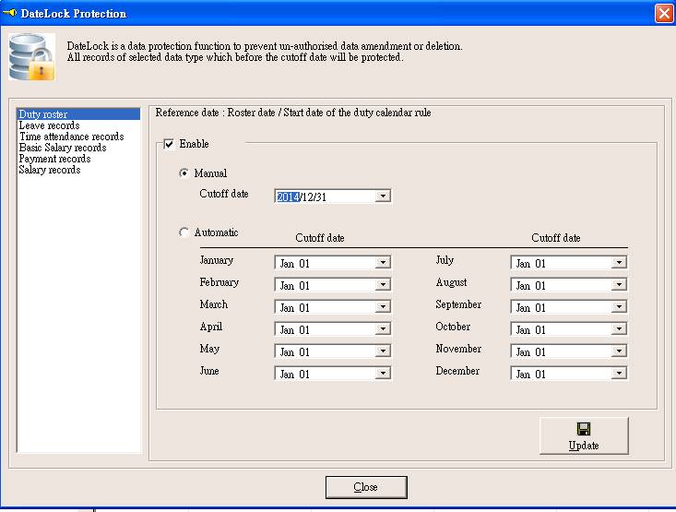Open the November cutoff date dropdown

(x=619, y=351)
